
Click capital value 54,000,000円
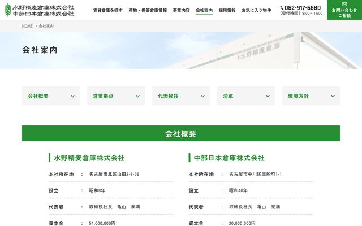click(102, 223)
